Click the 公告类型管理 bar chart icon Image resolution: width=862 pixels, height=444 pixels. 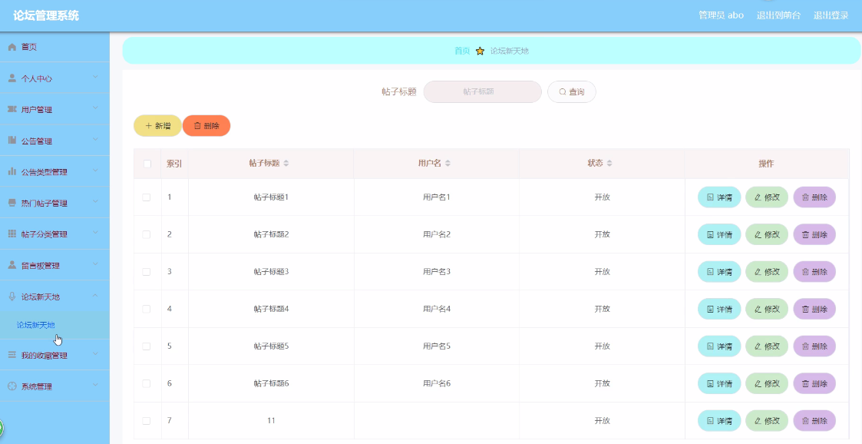(12, 171)
